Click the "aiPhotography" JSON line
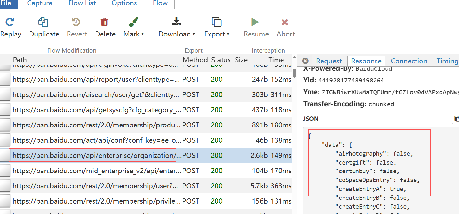Viewport: 459px width, 214px height. tap(374, 154)
